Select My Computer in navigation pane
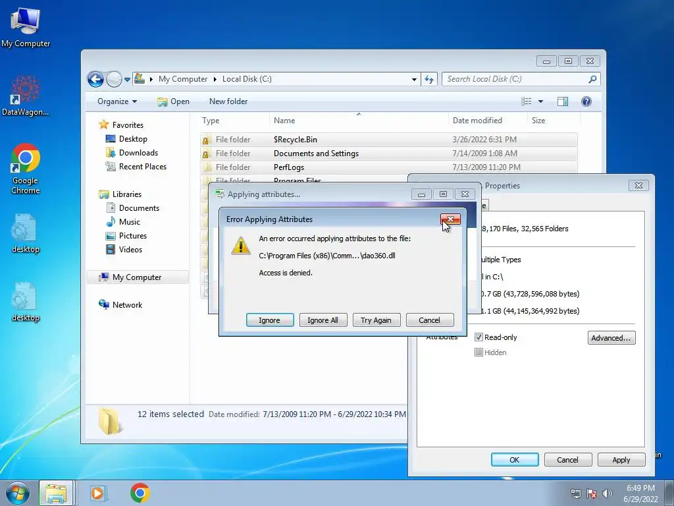 tap(138, 277)
